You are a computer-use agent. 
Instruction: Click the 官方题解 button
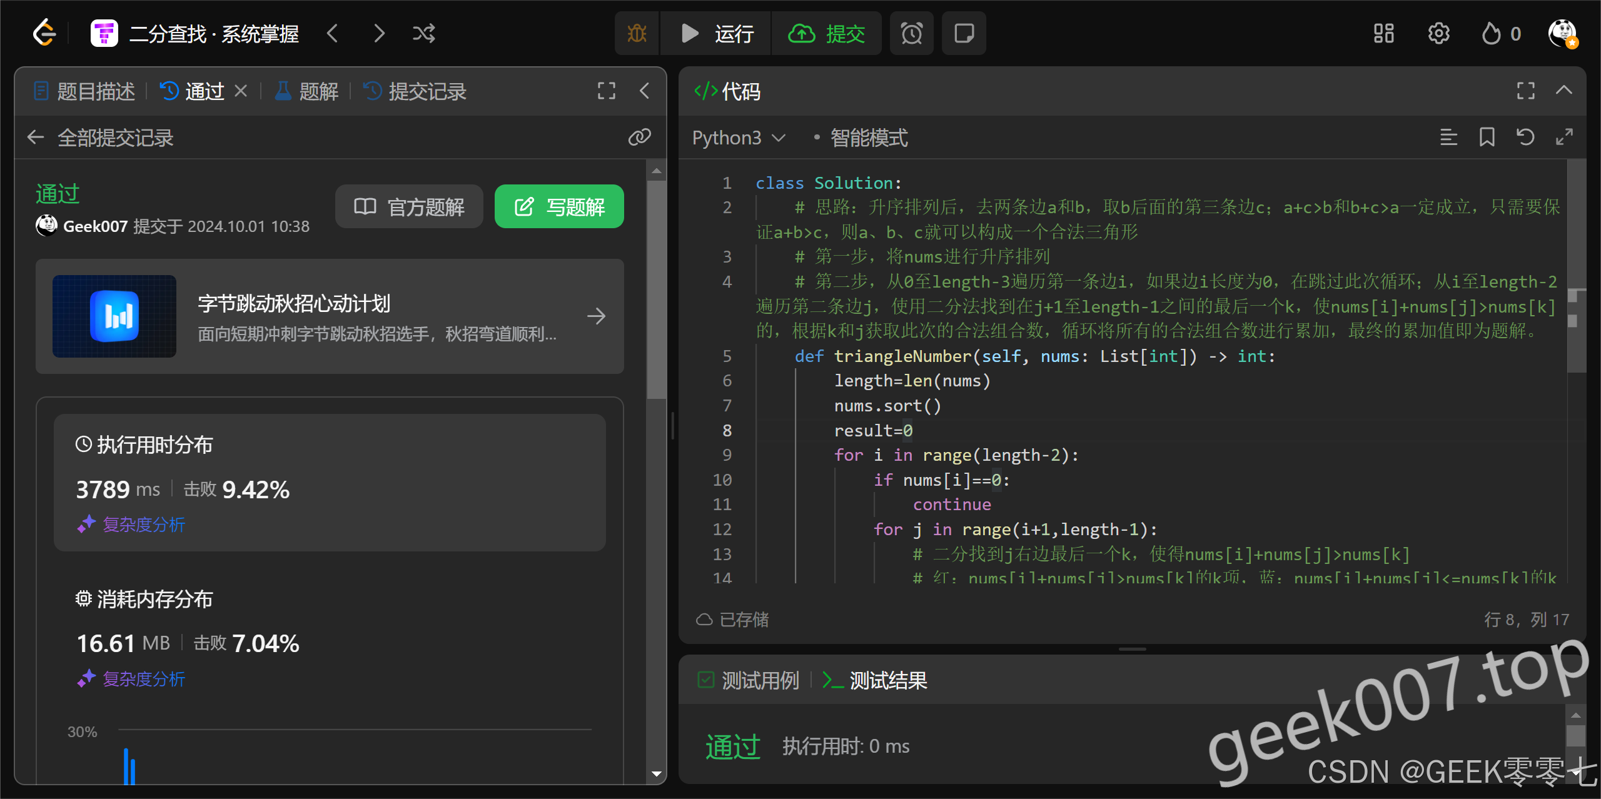[409, 206]
